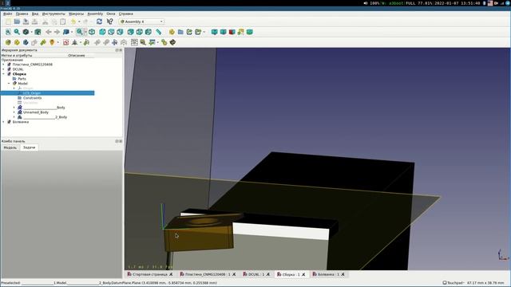511x287 pixels.
Task: Open the Правка menu
Action: pos(22,14)
